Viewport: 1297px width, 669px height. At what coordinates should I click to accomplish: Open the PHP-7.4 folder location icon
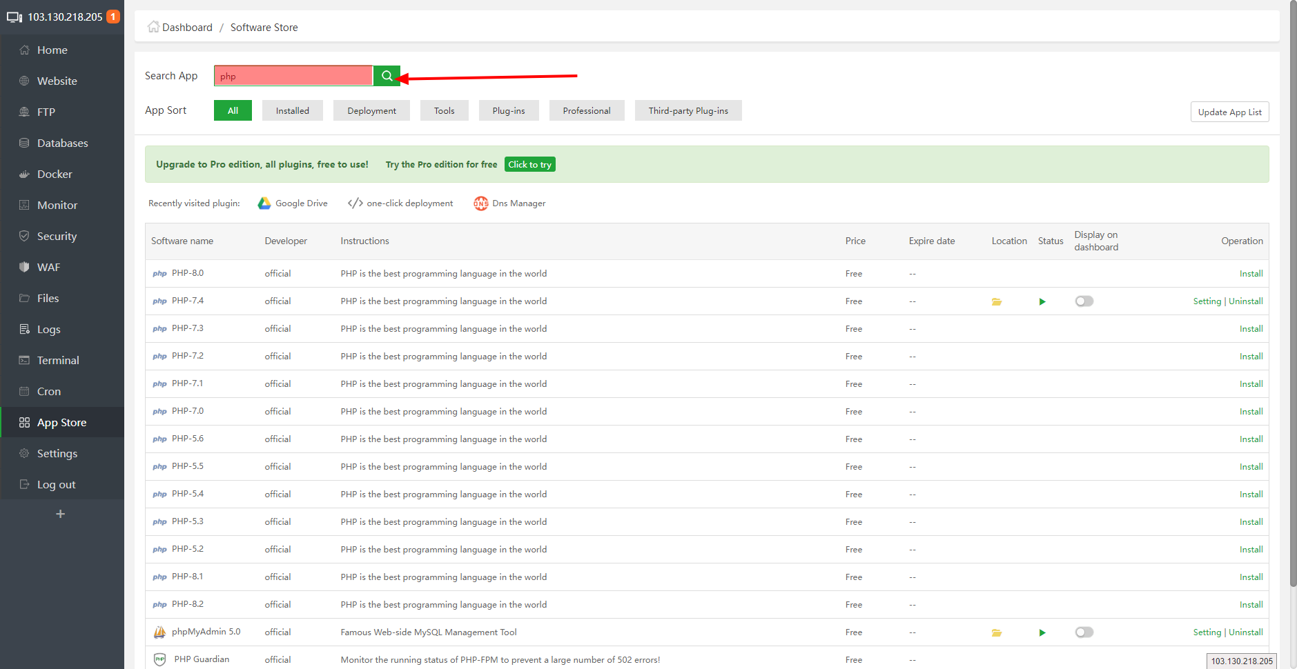pyautogui.click(x=997, y=301)
